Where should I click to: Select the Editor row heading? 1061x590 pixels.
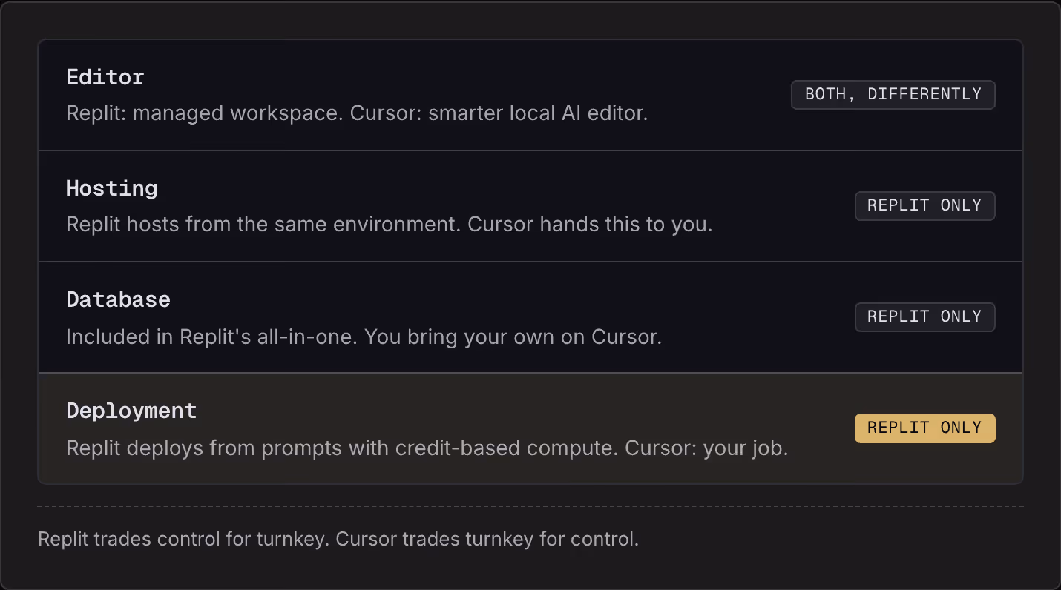(x=105, y=77)
